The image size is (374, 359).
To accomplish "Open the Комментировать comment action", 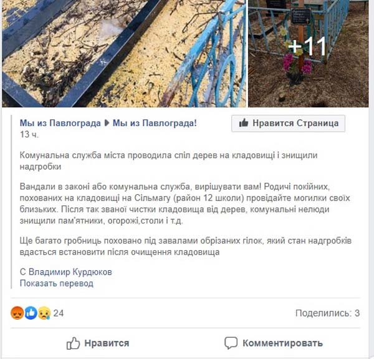I will (274, 343).
